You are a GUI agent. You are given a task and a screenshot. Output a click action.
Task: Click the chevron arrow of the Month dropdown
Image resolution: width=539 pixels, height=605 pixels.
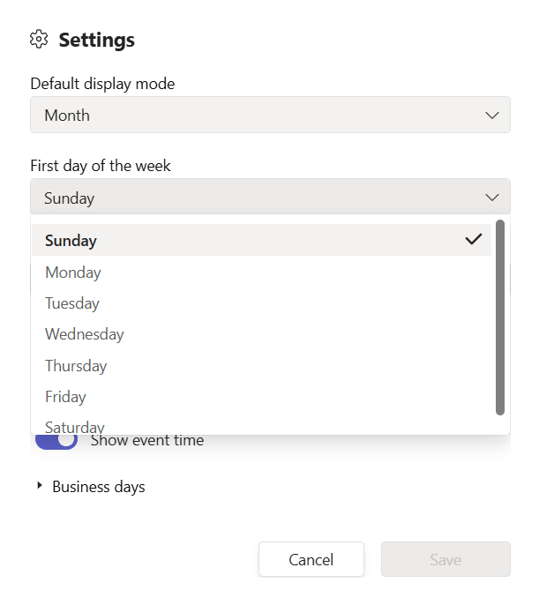tap(491, 116)
